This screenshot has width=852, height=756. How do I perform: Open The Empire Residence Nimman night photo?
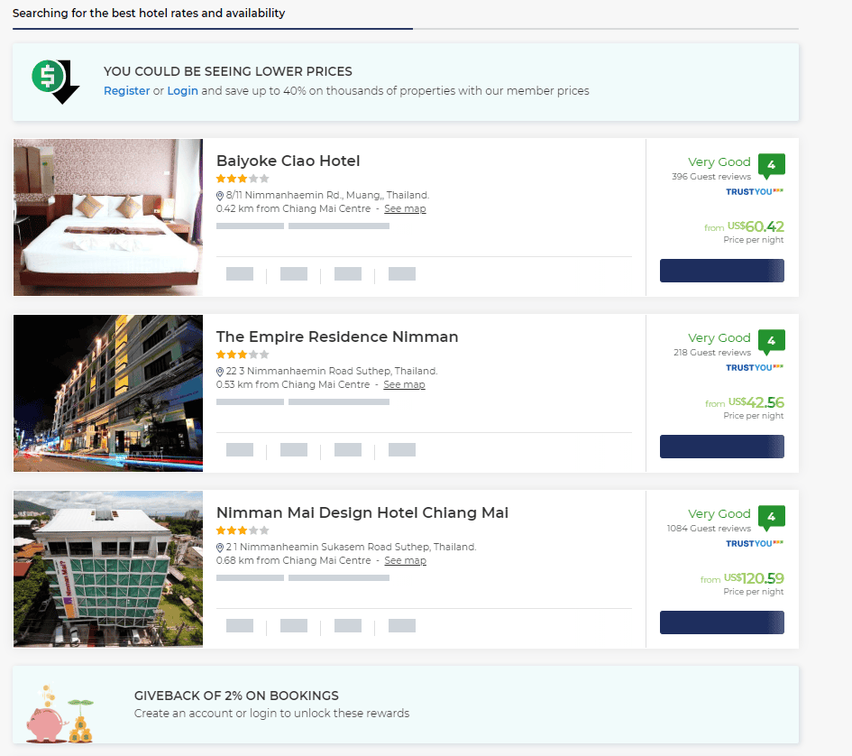(x=108, y=393)
